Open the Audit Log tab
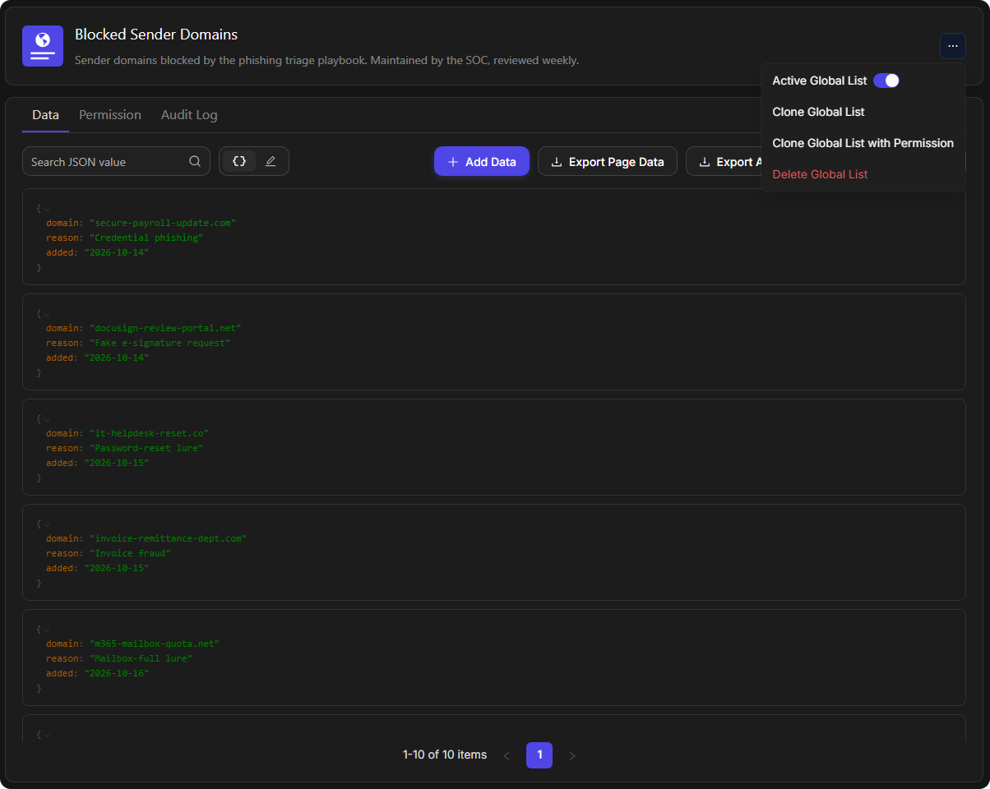The width and height of the screenshot is (990, 789). coord(189,115)
